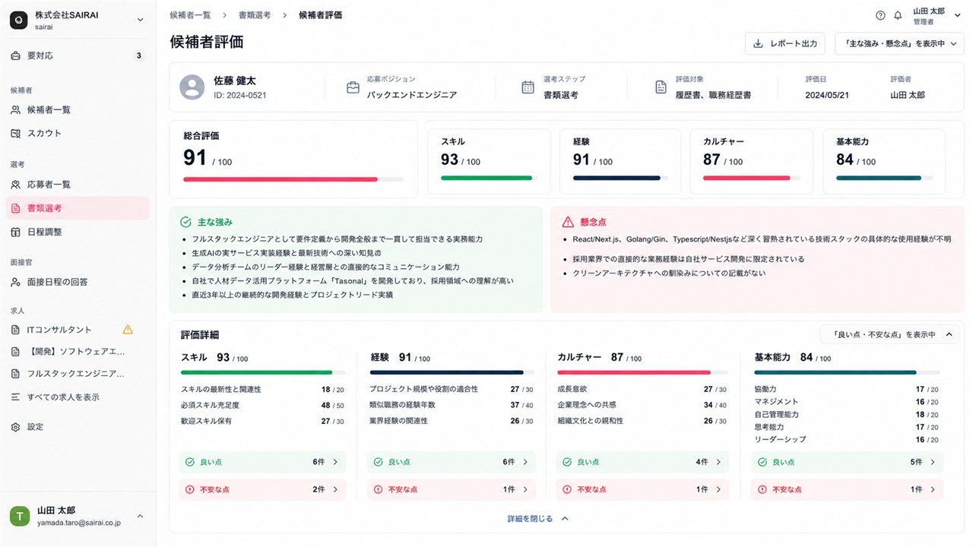Collapse the 「良い点・不安な点」を表示中 dropdown
The height and width of the screenshot is (547, 973).
[889, 334]
